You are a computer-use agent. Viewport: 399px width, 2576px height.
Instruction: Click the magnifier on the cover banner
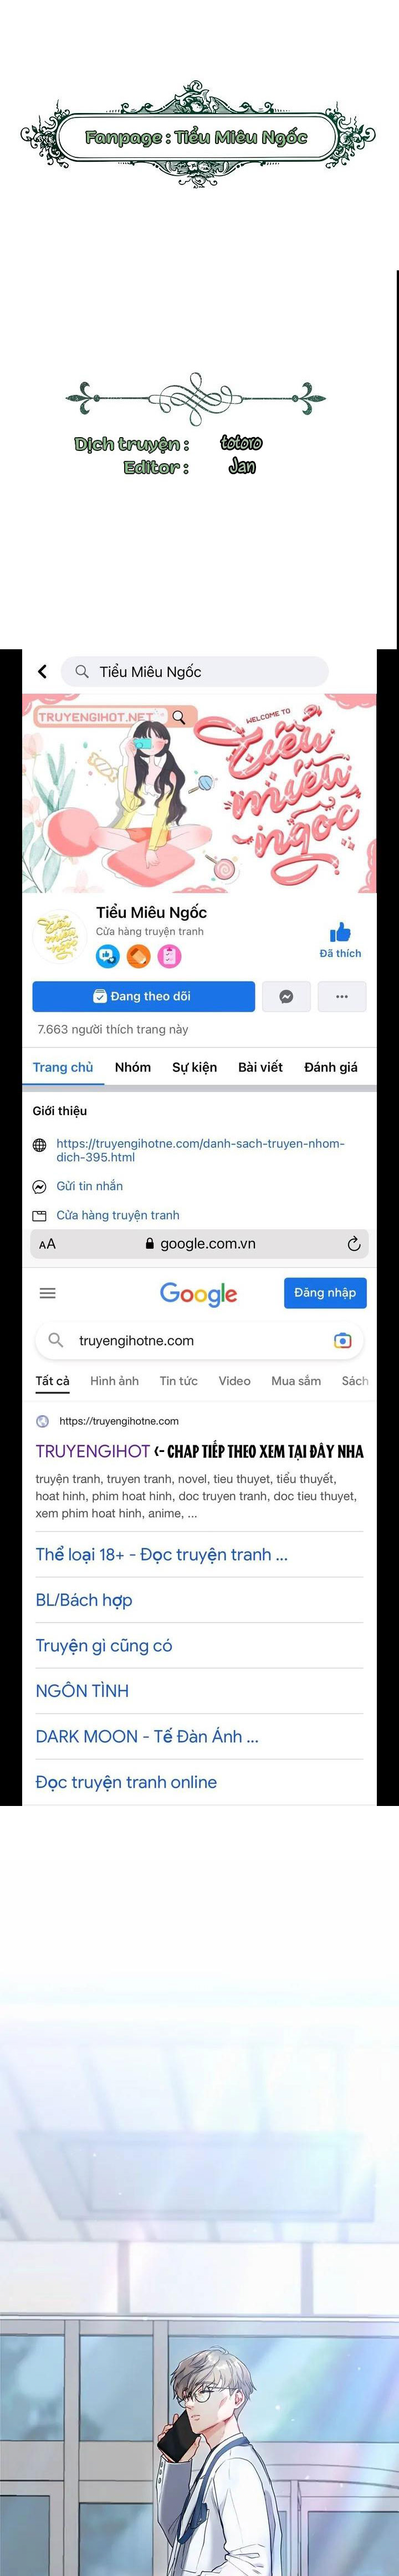click(179, 717)
